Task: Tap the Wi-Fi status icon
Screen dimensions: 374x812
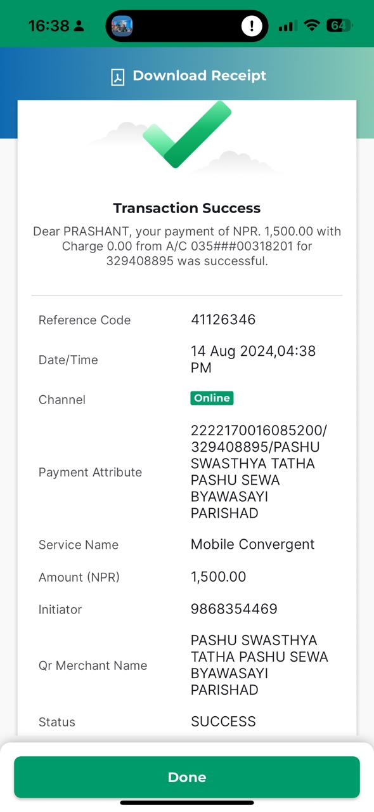Action: click(311, 25)
